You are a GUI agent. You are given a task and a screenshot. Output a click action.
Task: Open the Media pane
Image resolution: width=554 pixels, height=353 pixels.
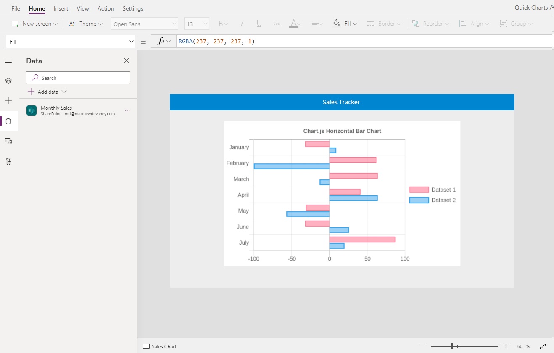8,141
